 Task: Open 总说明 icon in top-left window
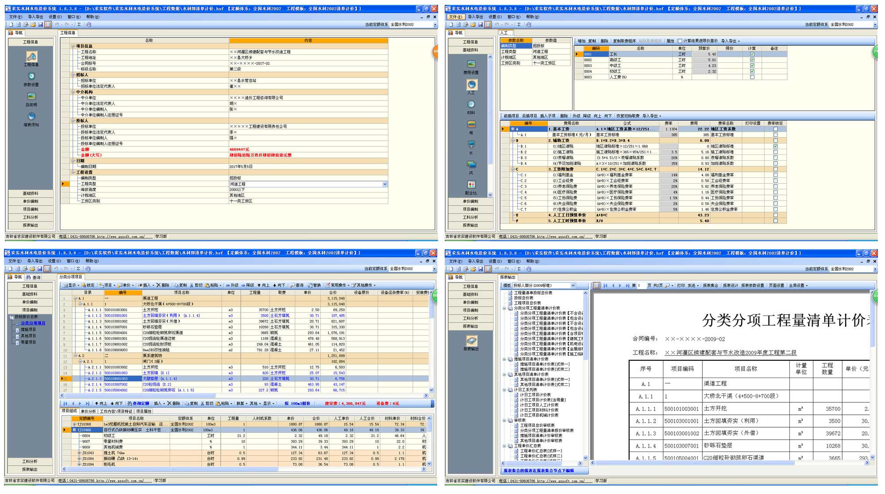31,96
